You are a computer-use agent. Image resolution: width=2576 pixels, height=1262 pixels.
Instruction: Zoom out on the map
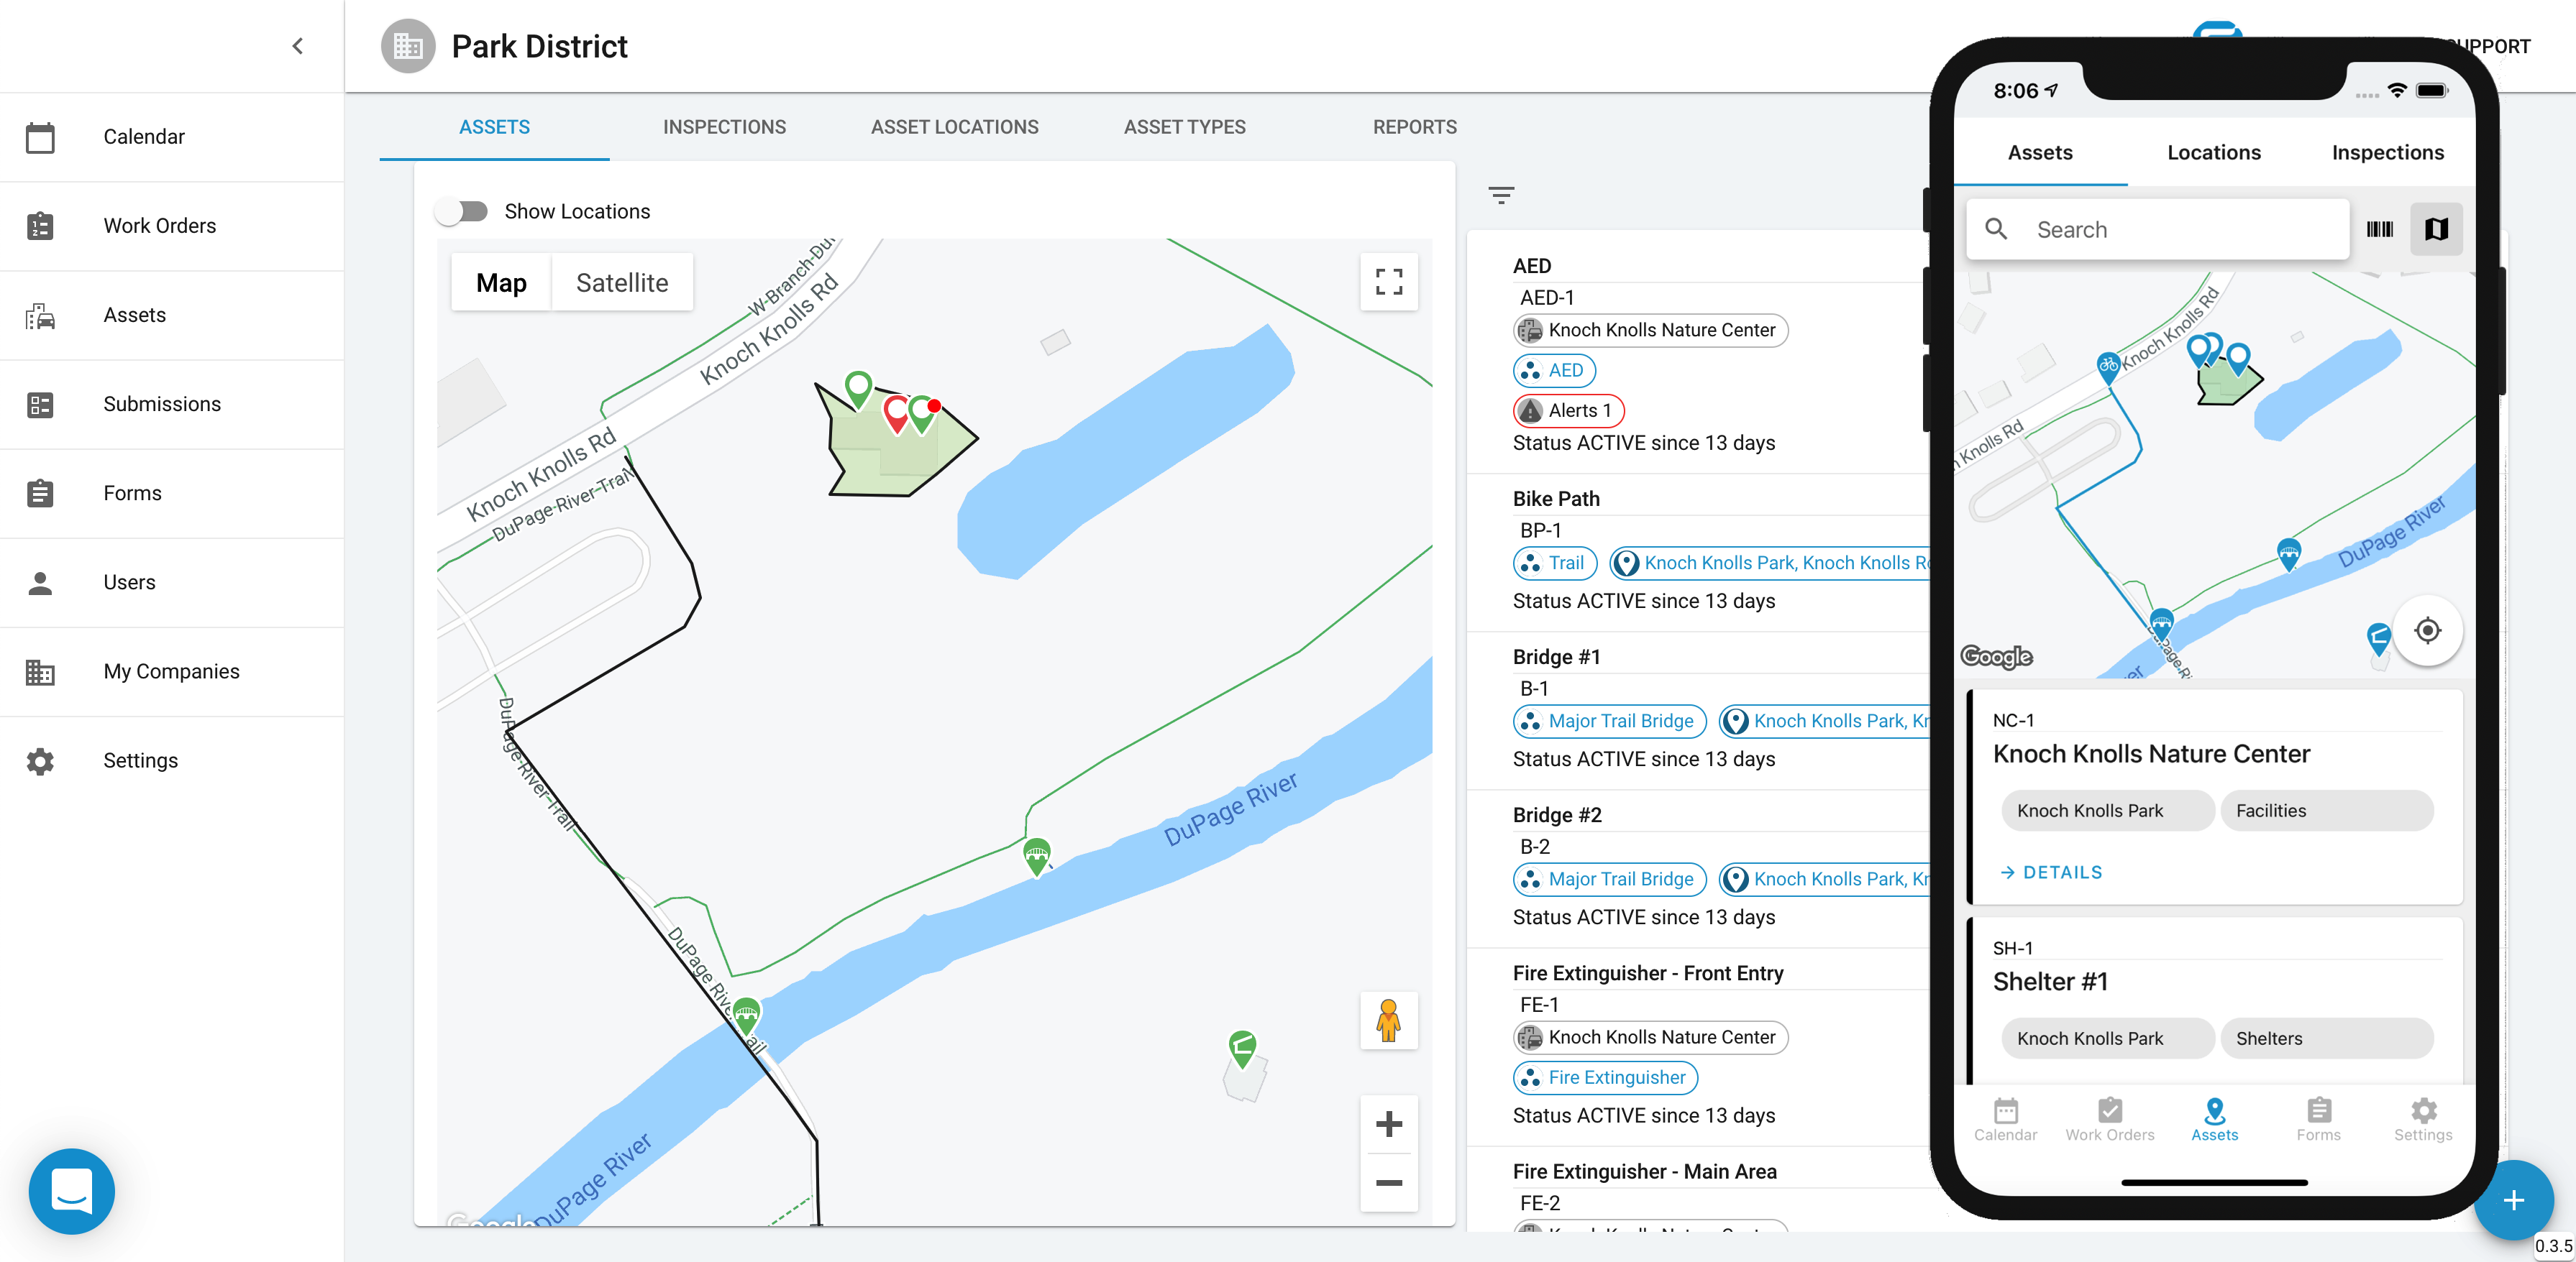tap(1388, 1183)
